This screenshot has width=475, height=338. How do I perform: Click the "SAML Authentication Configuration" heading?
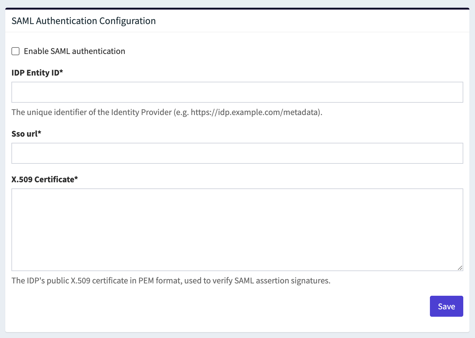tap(84, 21)
